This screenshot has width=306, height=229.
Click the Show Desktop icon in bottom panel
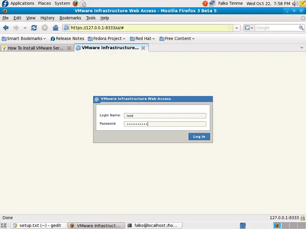tap(4, 226)
